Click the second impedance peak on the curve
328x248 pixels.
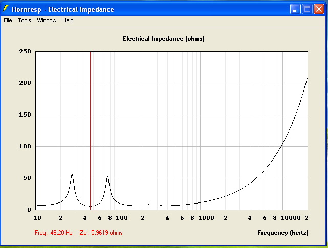[x=107, y=176]
